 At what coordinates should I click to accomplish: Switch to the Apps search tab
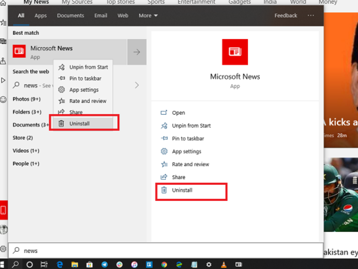point(41,16)
